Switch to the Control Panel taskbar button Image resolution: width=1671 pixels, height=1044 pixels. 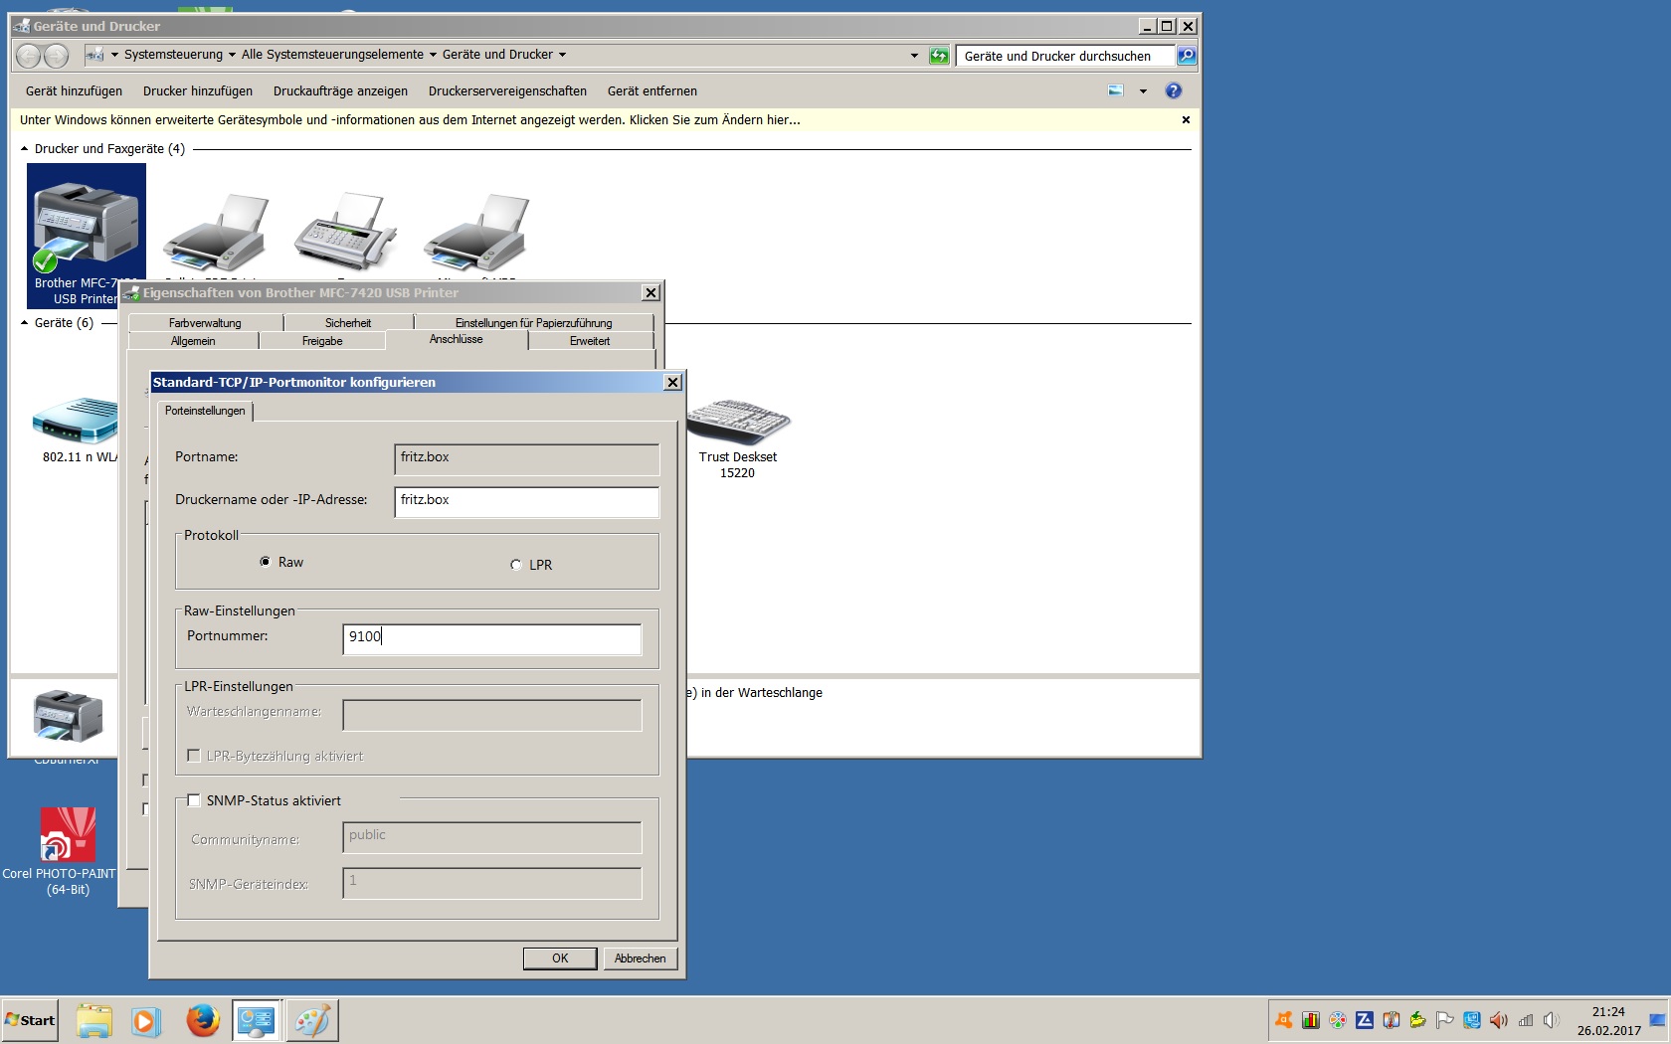[x=256, y=1021]
